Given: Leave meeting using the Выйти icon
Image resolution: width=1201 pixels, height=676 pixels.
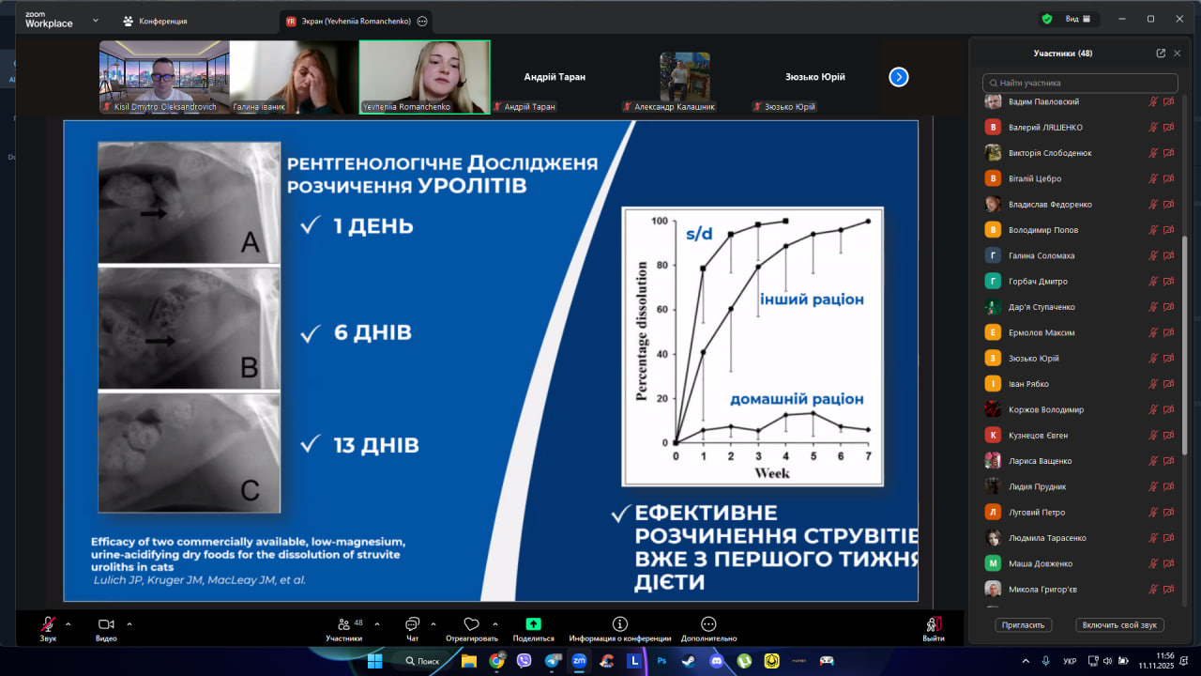Looking at the screenshot, I should coord(933,625).
